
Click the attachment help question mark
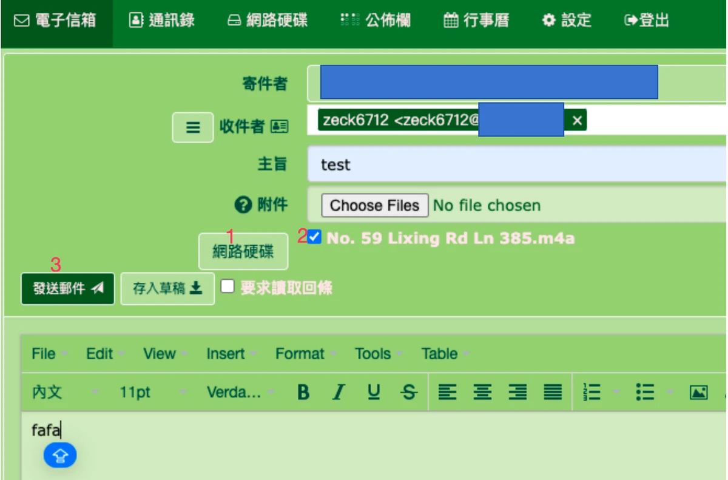243,205
